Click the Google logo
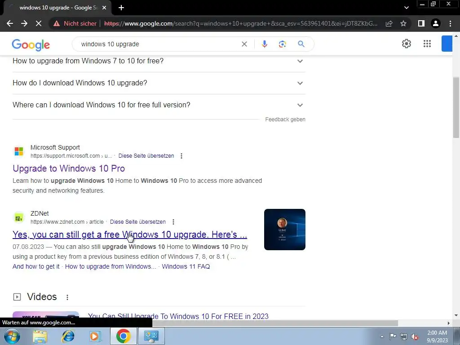Viewport: 460px width, 345px height. click(31, 44)
